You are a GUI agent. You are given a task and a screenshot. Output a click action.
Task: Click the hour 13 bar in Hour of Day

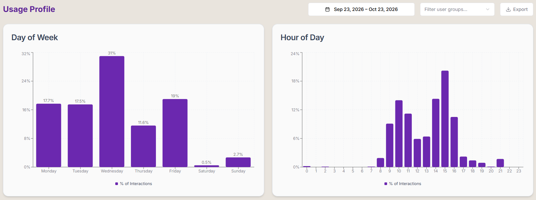426,152
